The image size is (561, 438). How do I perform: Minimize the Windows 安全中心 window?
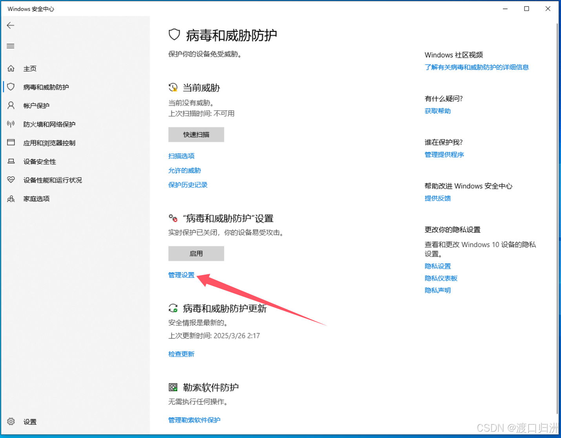coord(505,9)
